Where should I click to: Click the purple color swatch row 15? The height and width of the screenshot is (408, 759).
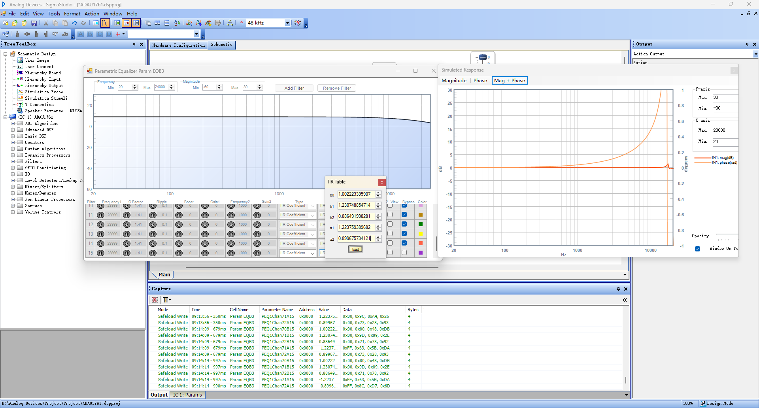[421, 253]
